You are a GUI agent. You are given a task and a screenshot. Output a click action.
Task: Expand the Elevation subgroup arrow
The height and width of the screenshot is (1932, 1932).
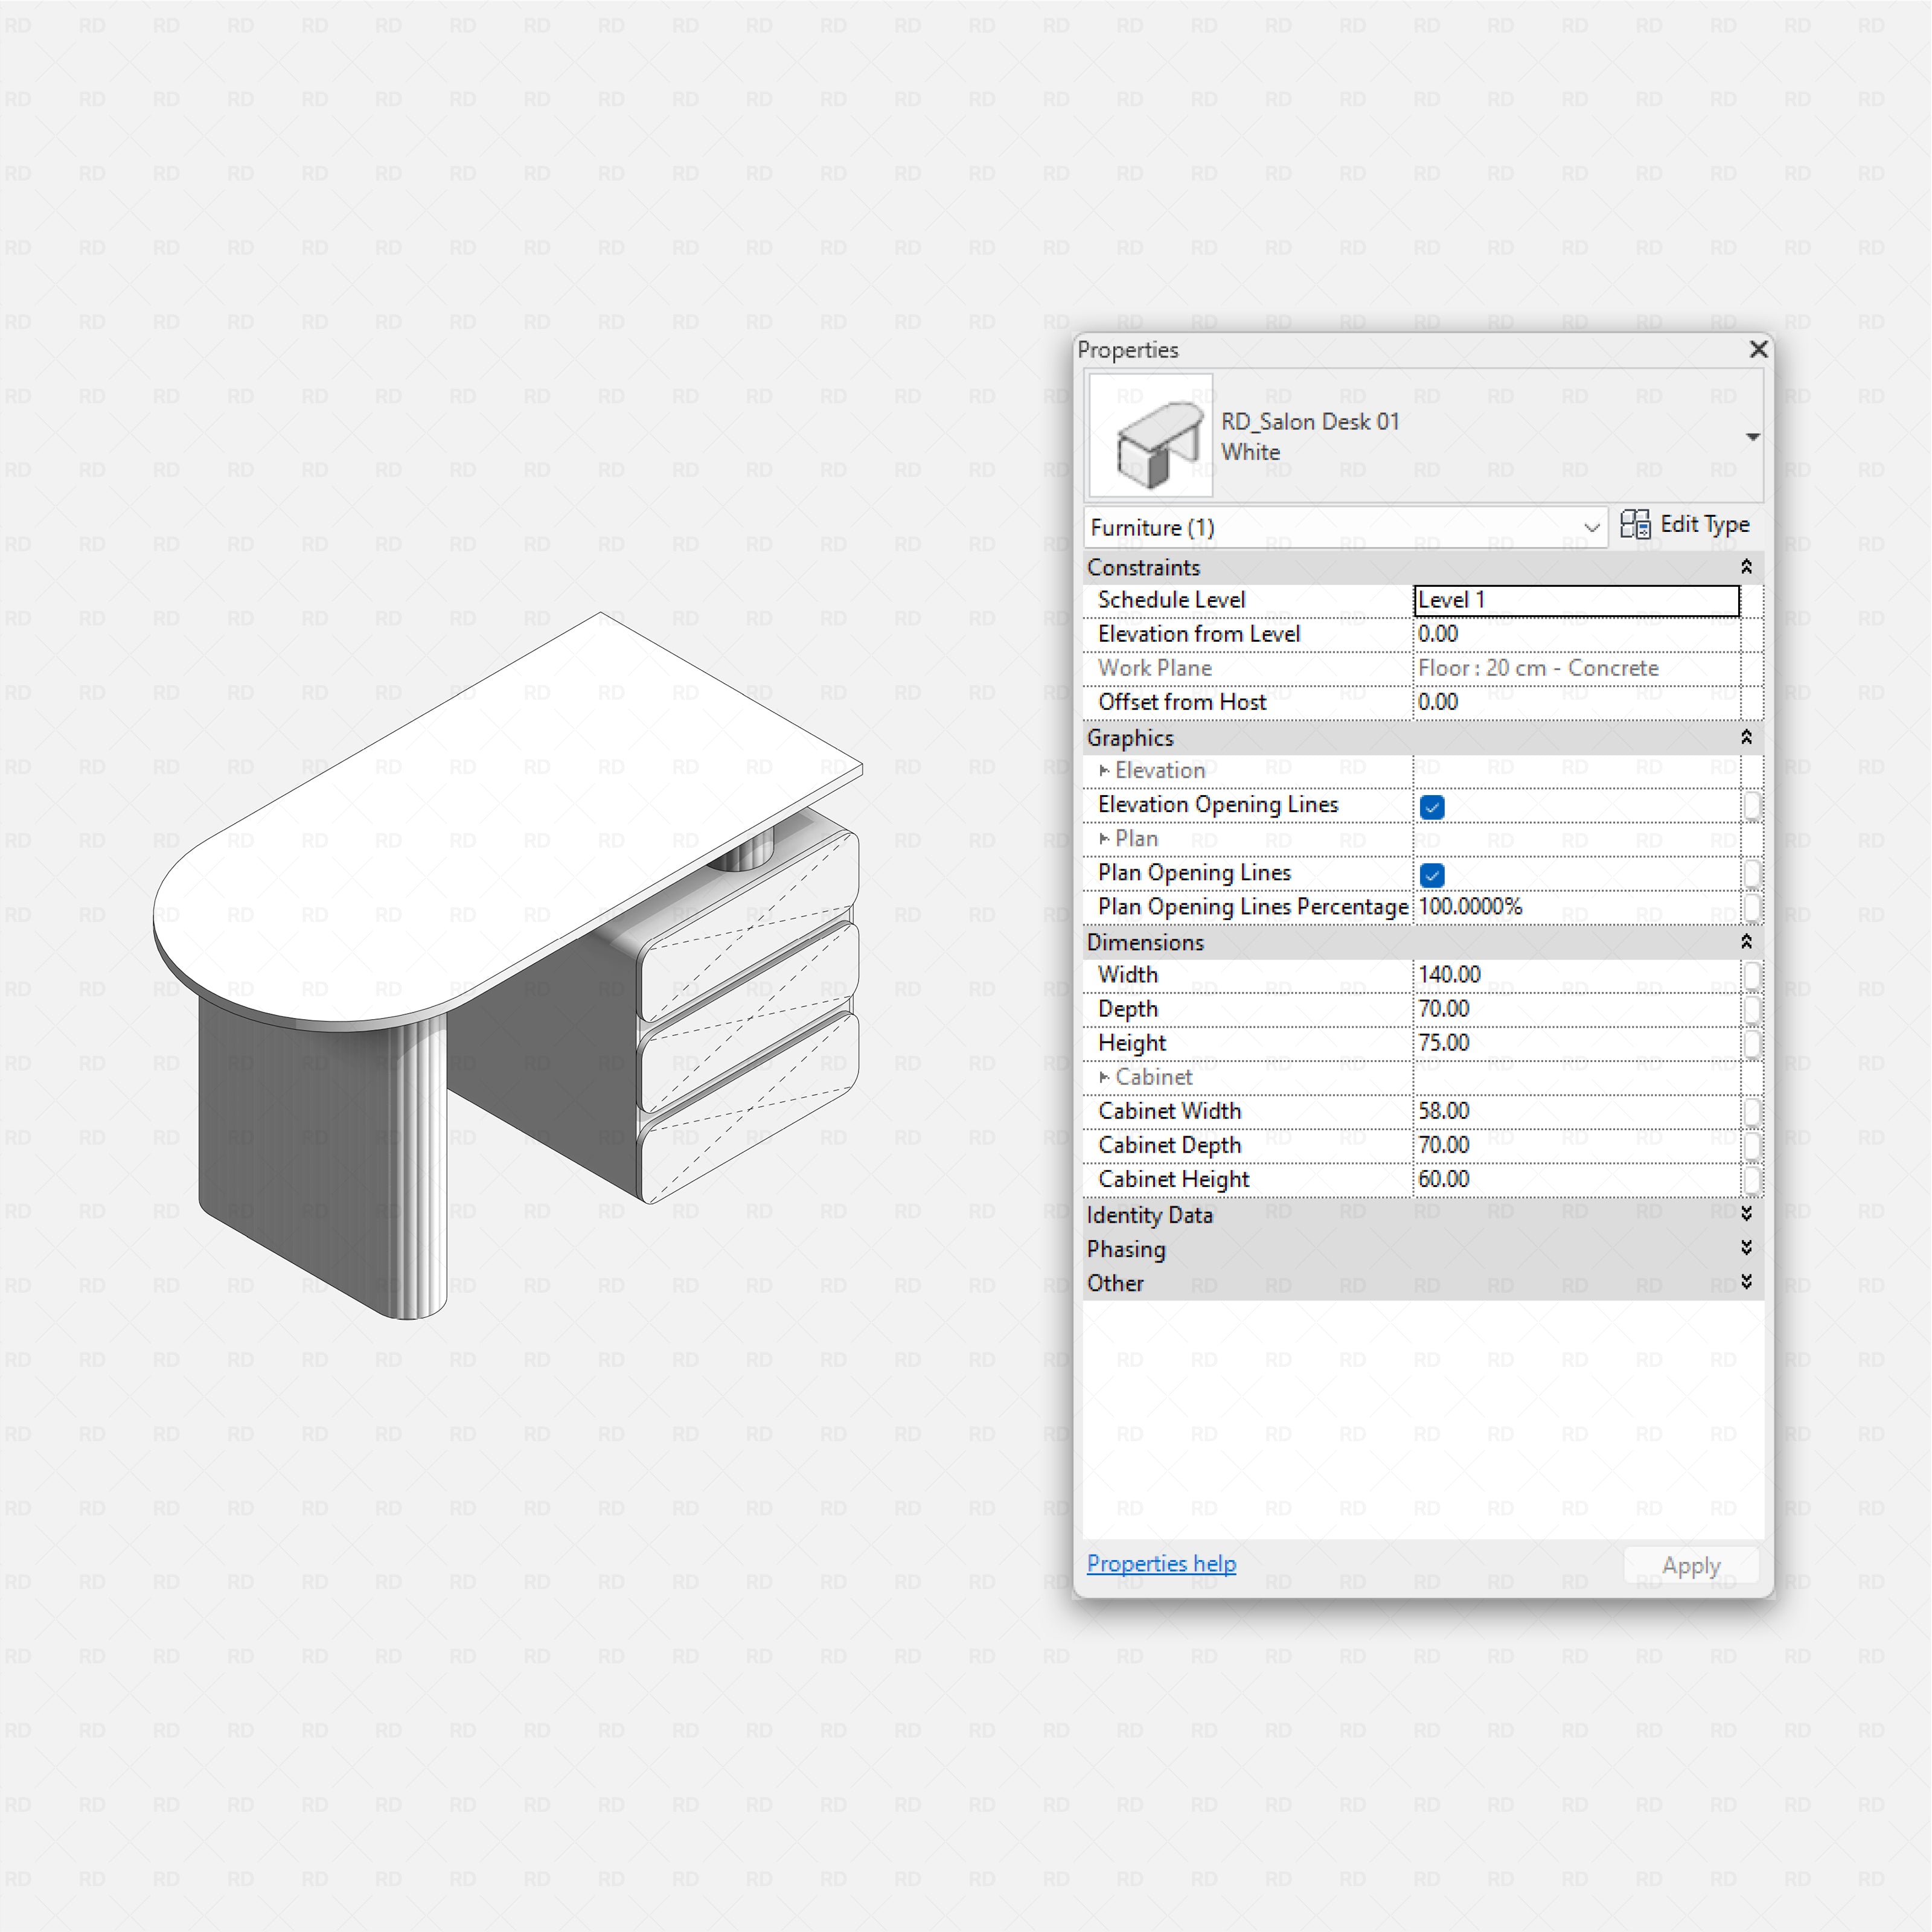(x=1104, y=770)
